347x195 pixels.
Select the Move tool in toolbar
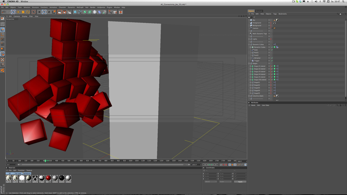point(18,12)
